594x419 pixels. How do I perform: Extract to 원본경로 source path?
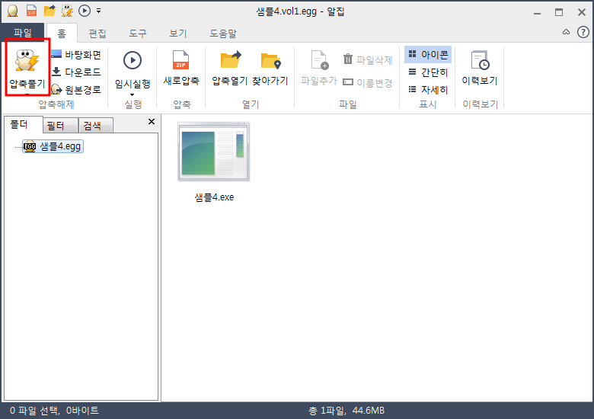pos(76,89)
